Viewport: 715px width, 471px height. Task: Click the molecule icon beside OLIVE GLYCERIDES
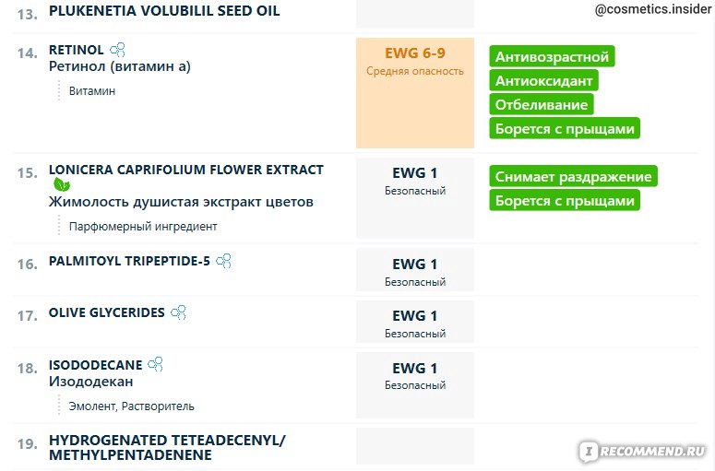tap(178, 312)
